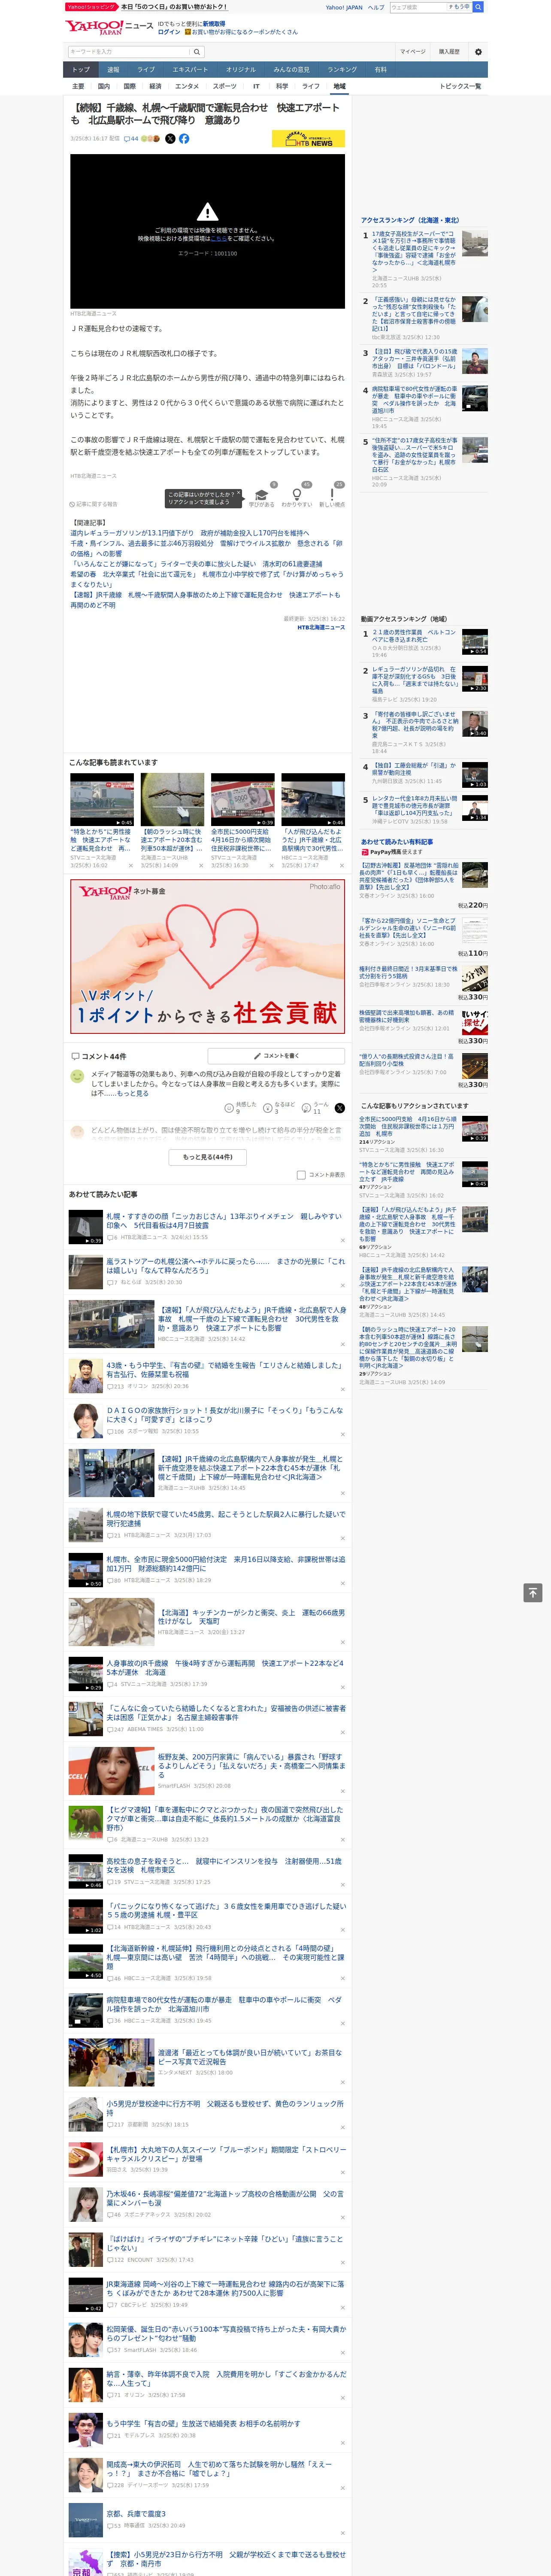Click the scroll-to-top arrow button
Viewport: 551px width, 2576px height.
[533, 1593]
